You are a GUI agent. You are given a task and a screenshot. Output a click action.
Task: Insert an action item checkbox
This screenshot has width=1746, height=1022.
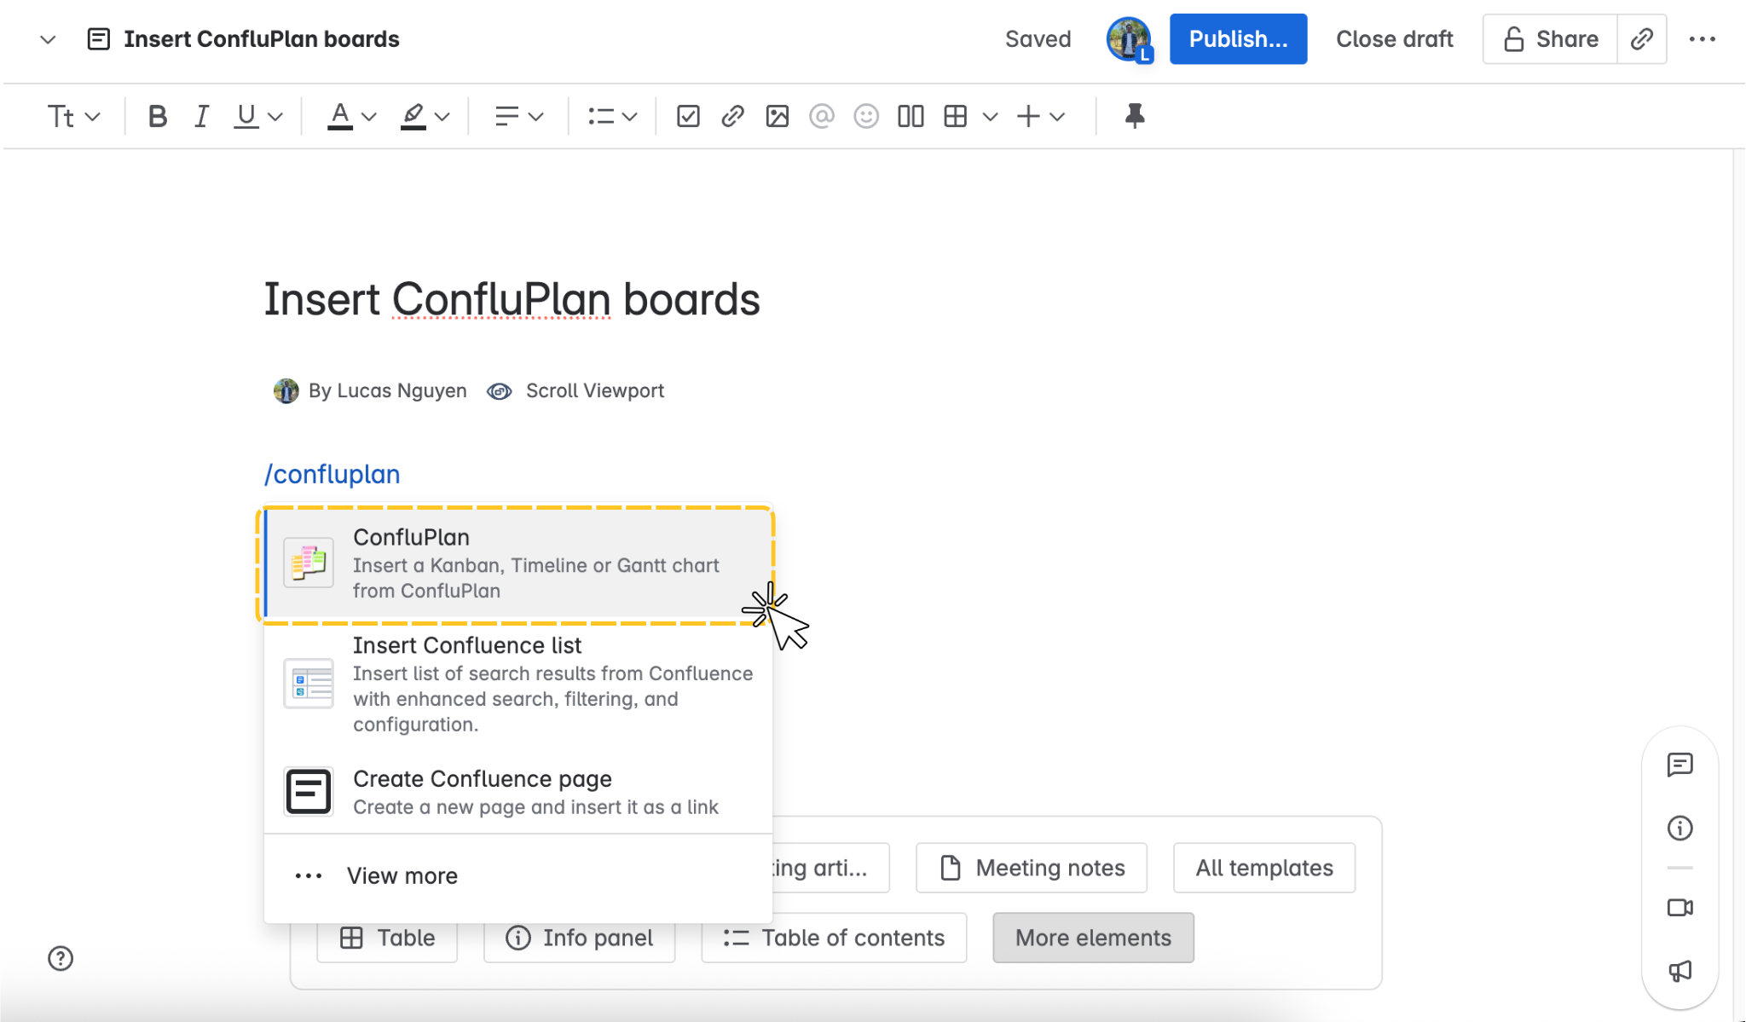(x=687, y=116)
